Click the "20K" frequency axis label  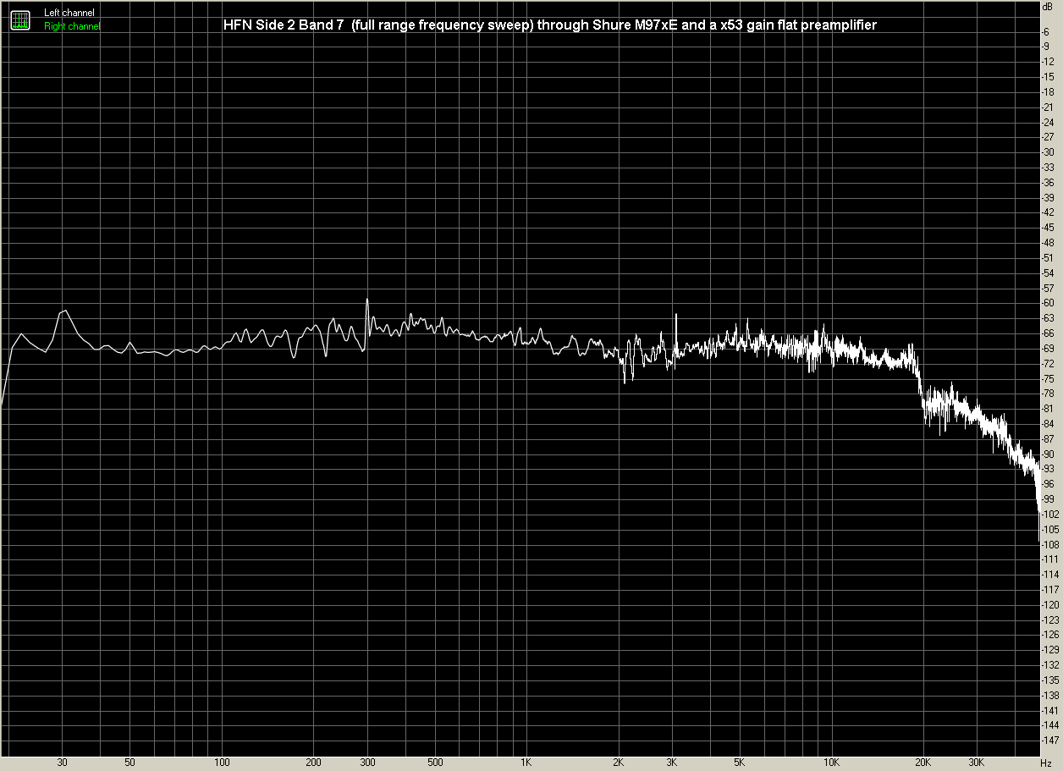(923, 763)
